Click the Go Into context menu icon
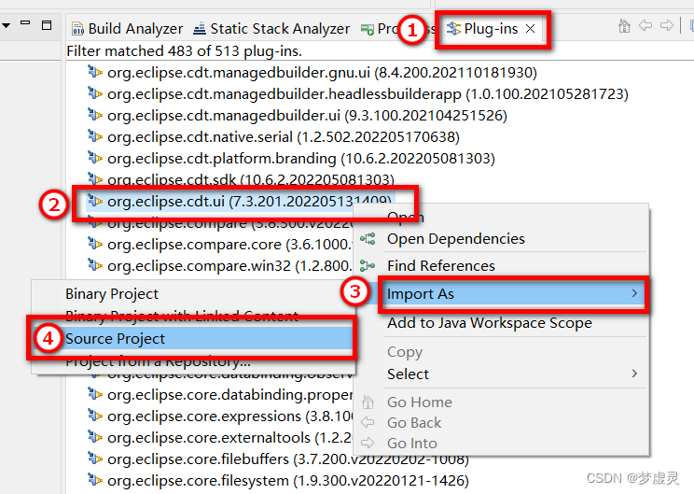 (368, 443)
